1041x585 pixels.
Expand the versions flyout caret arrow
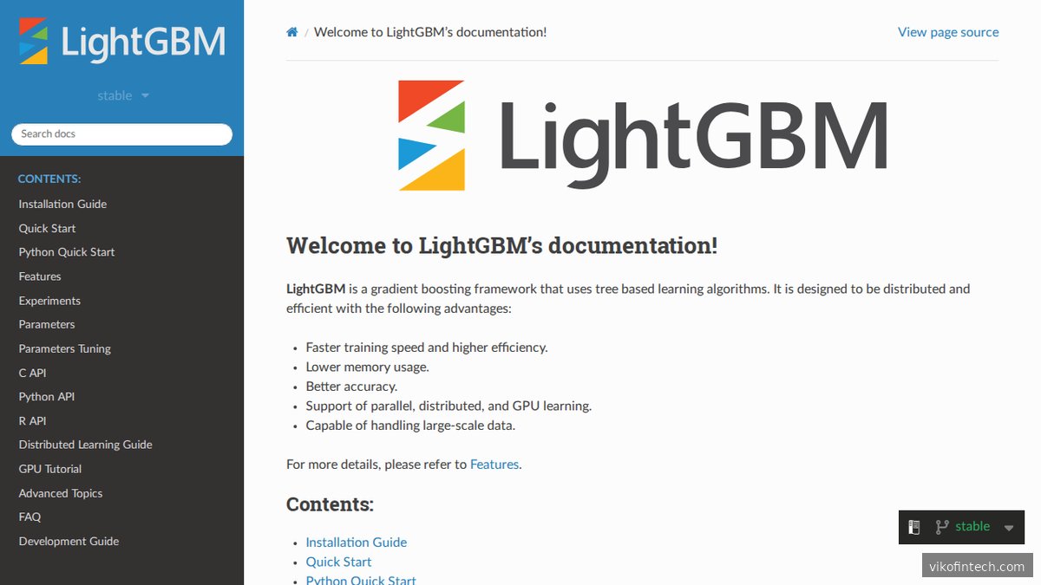1008,527
